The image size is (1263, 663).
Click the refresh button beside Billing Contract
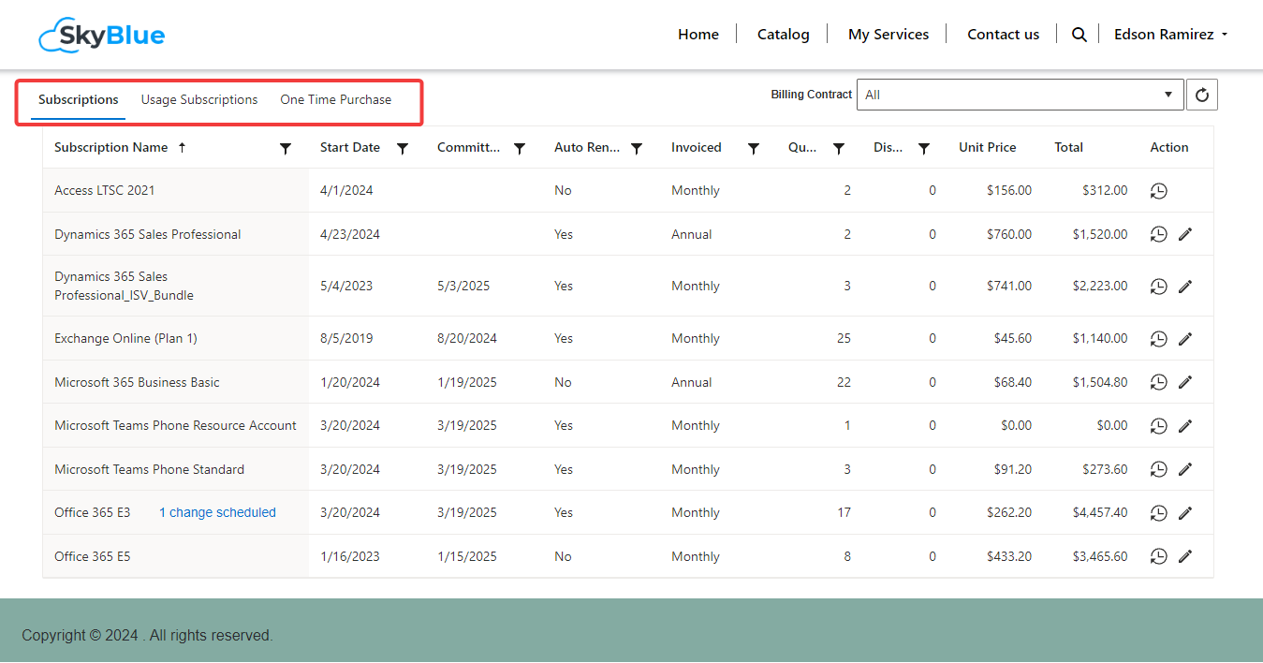[x=1202, y=95]
